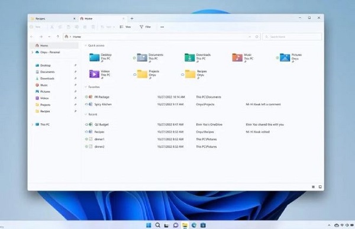Open address bar history dropdown
The width and height of the screenshot is (355, 229).
tap(250, 37)
